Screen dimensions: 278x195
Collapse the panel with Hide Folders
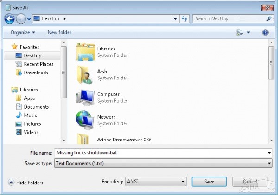click(25, 183)
